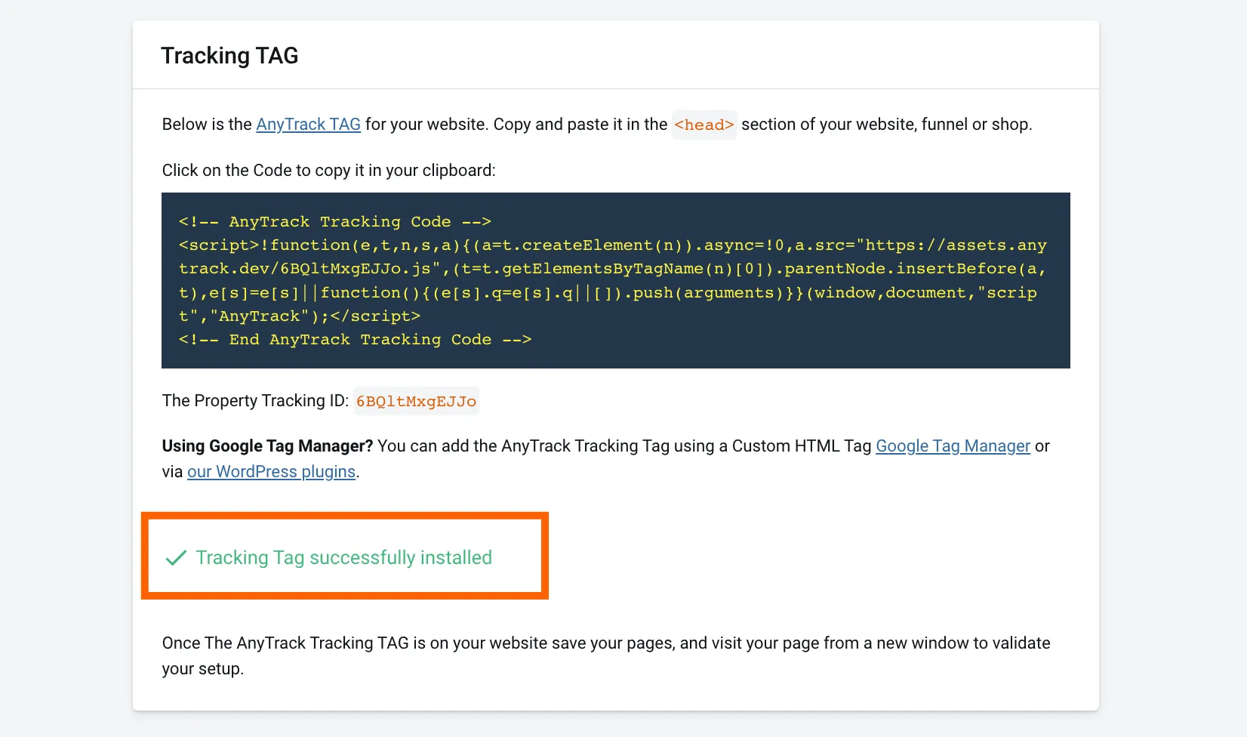Follow the 'our WordPress plugins' link
Screen dimensions: 1247x737
[271, 472]
